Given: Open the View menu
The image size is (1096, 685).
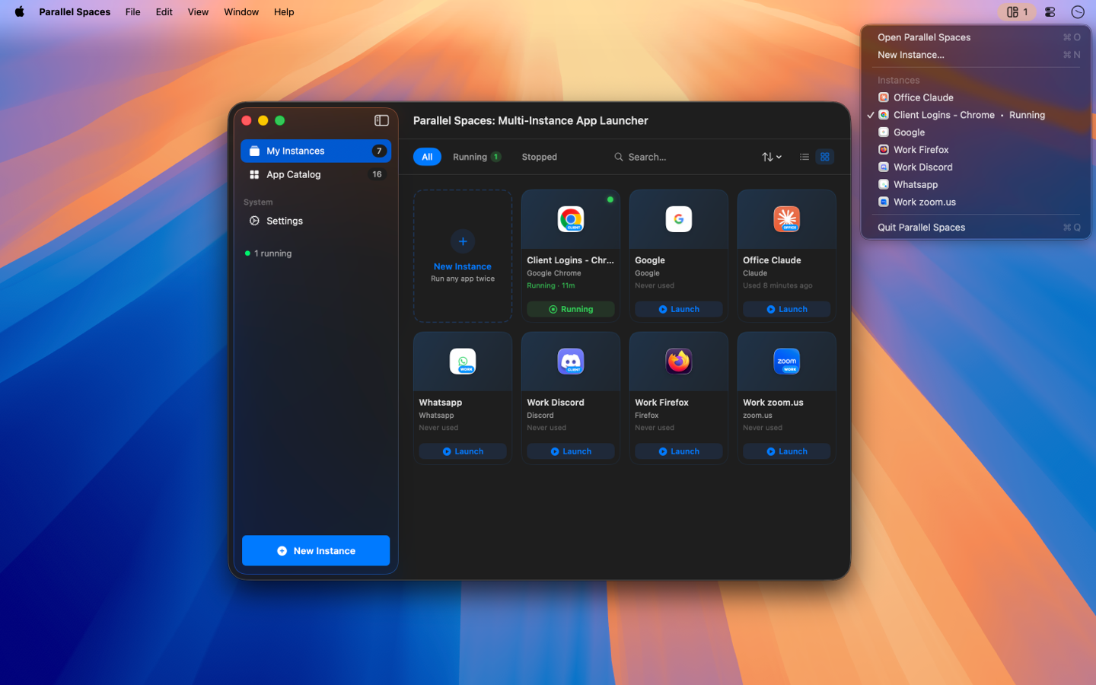Looking at the screenshot, I should (198, 11).
